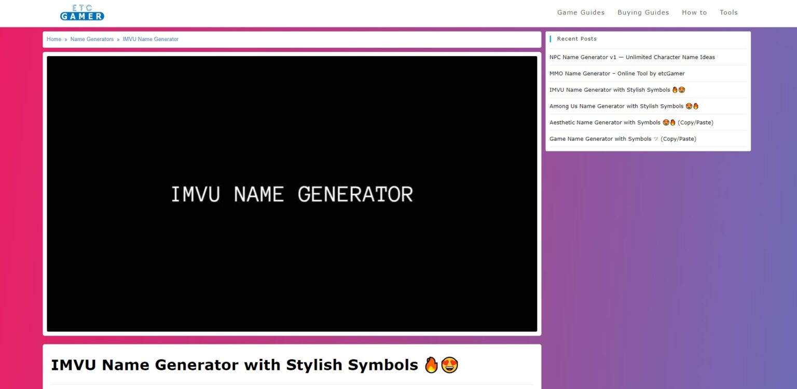Open Aesthetic Name Generator post
The image size is (797, 389).
click(x=605, y=122)
